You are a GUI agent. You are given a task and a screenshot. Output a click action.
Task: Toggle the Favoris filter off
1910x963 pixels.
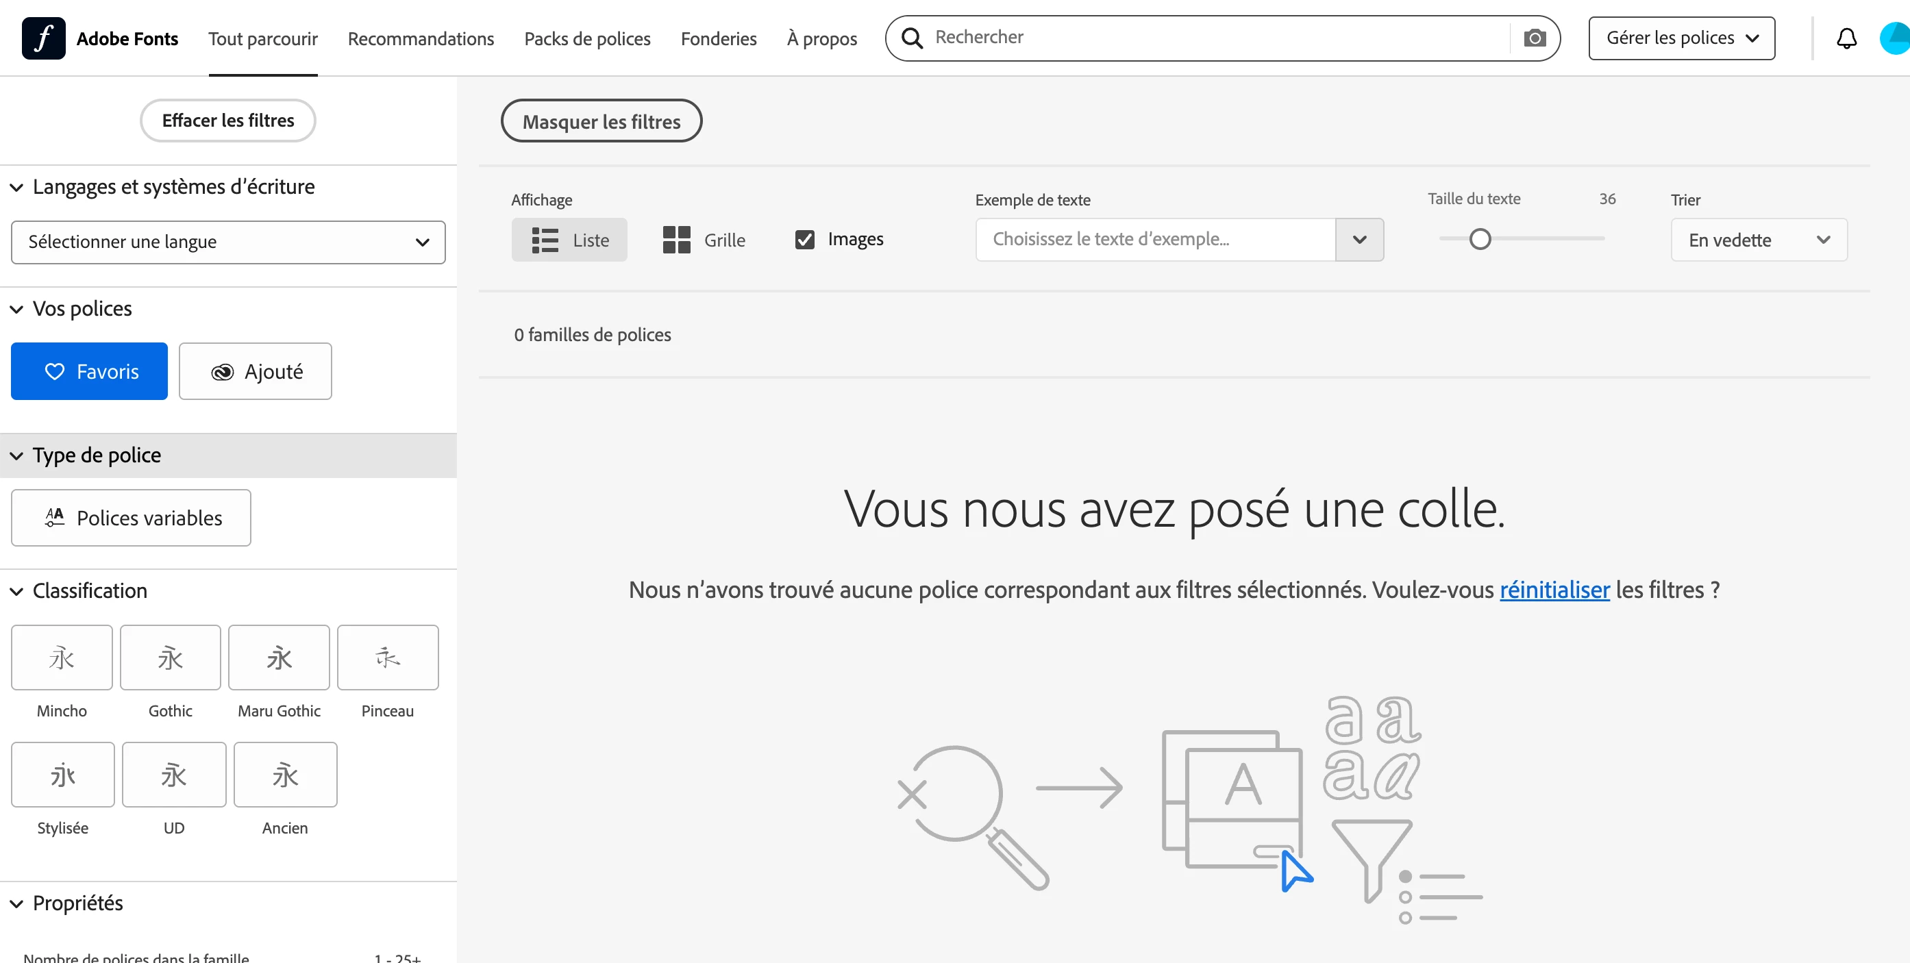(x=89, y=371)
